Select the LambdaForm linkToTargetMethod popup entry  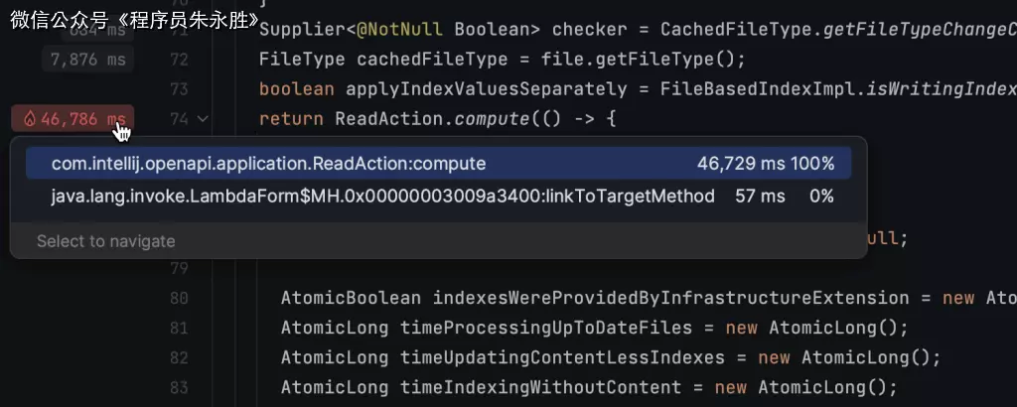(382, 197)
